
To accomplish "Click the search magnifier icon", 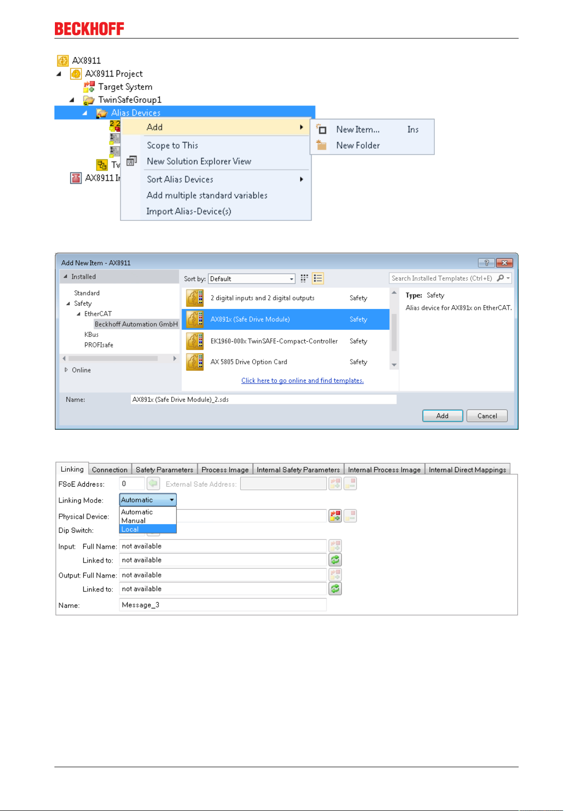I will 500,278.
